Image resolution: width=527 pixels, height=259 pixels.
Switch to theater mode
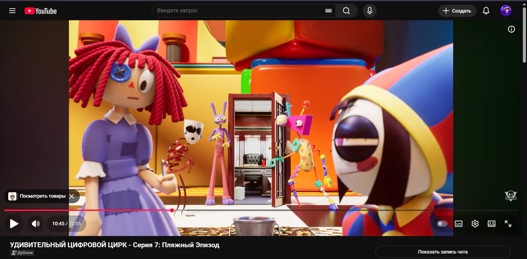coord(491,224)
